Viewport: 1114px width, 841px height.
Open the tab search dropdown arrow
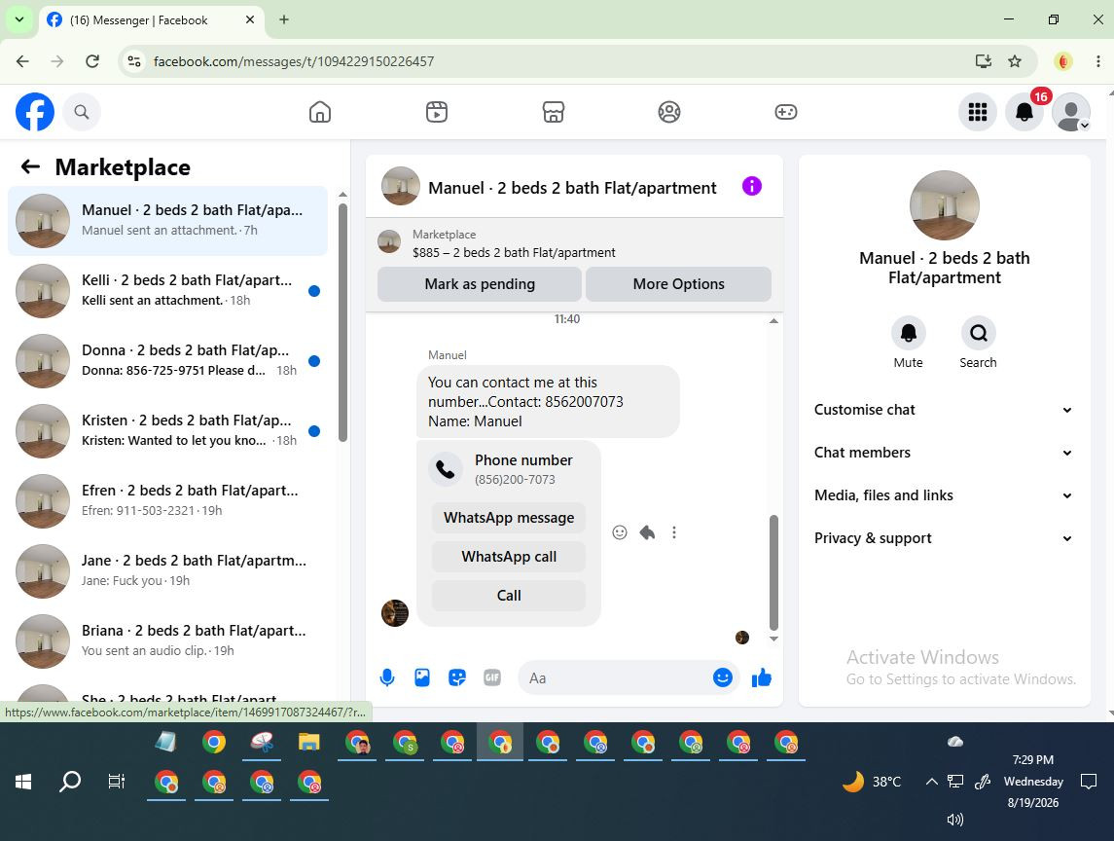click(19, 19)
